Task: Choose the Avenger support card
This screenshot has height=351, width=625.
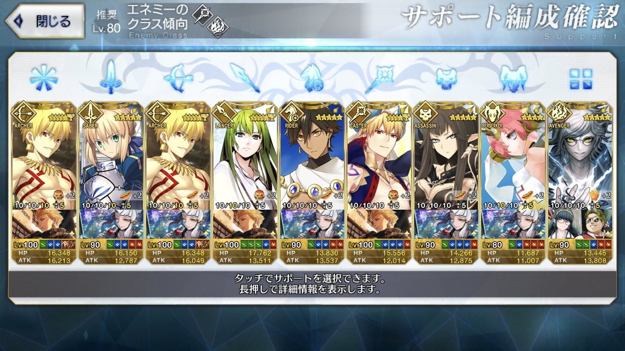Action: (x=580, y=183)
